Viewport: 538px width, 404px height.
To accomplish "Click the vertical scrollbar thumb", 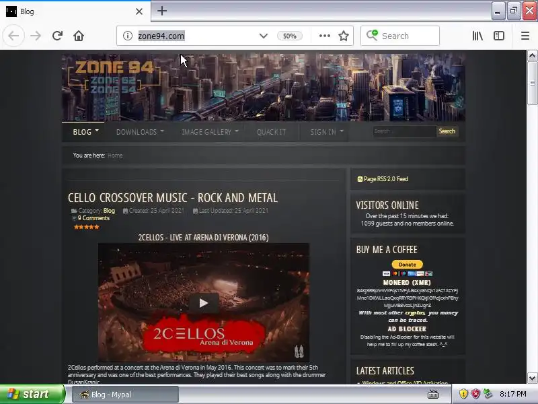I will 532,83.
